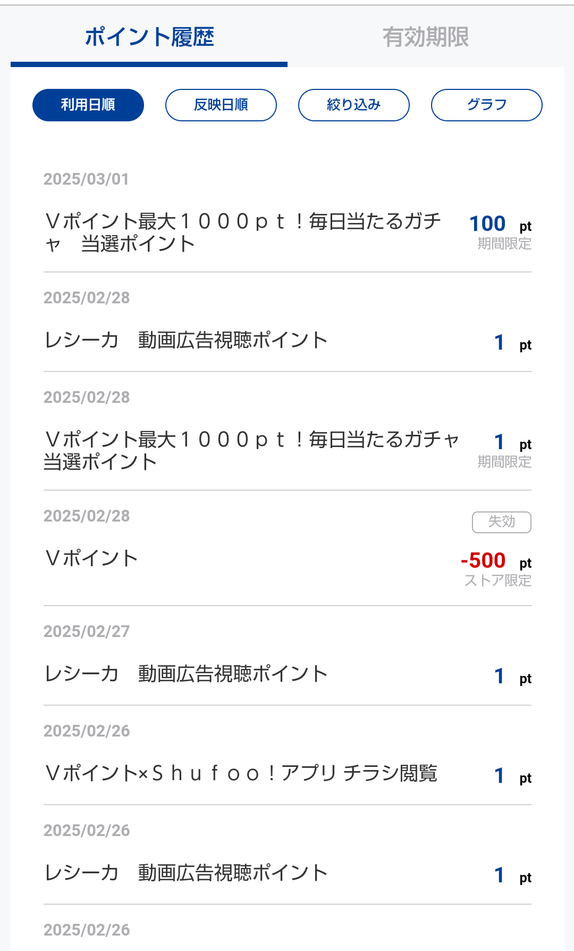
Task: Open the 2025/02/28 レシーカ 動画広告視聴 entry
Action: click(186, 341)
